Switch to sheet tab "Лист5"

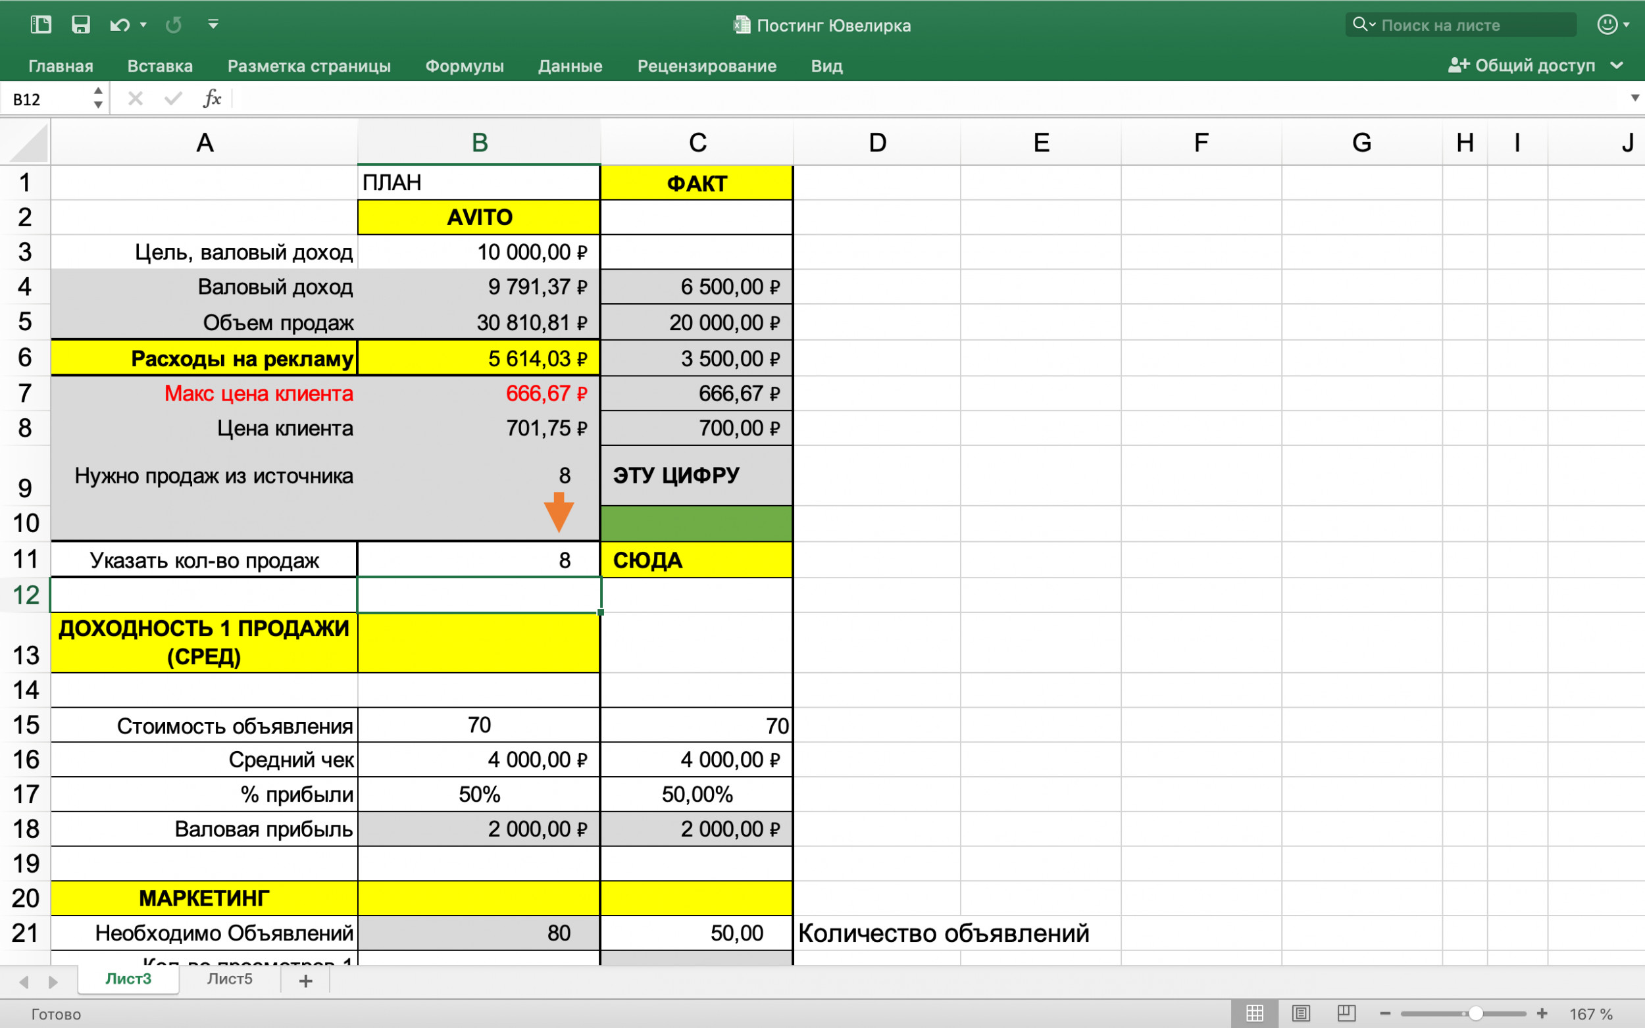point(230,979)
